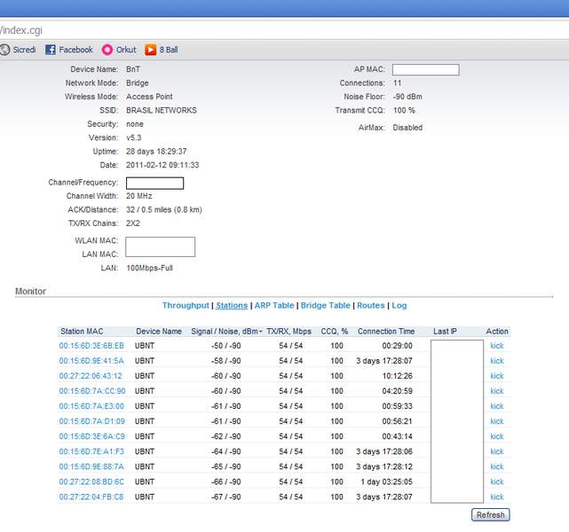This screenshot has height=532, width=569.
Task: Open the Routes monitor view
Action: (370, 306)
